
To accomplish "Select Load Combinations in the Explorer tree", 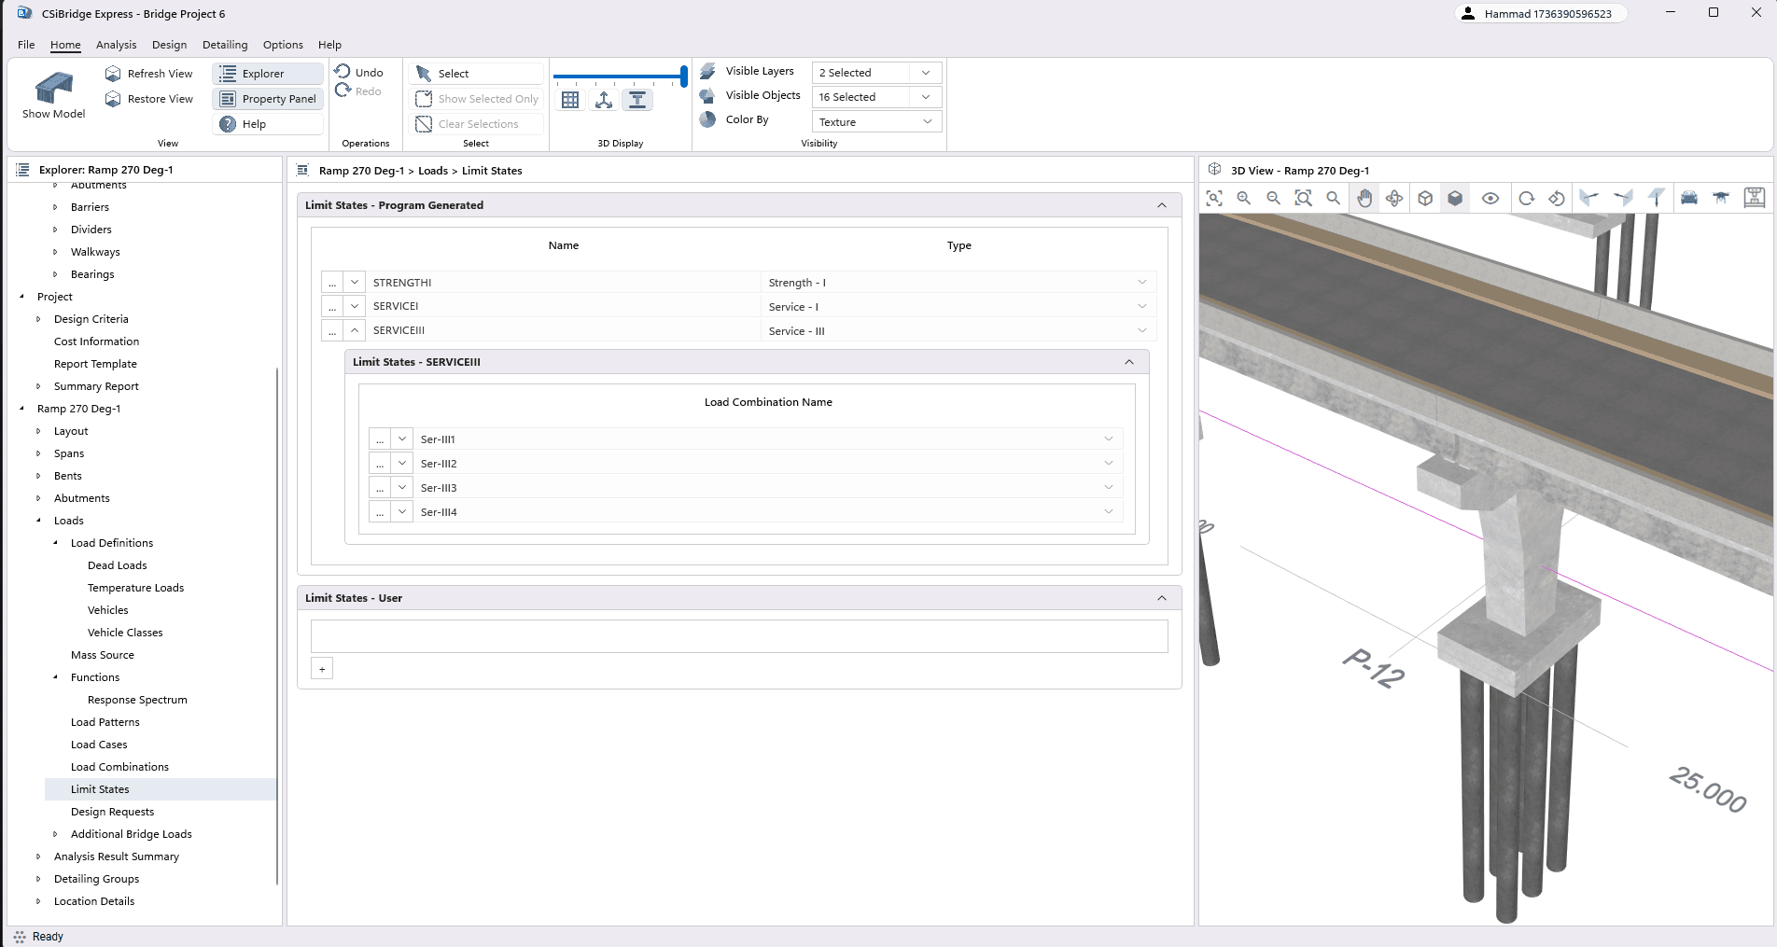I will tap(119, 767).
